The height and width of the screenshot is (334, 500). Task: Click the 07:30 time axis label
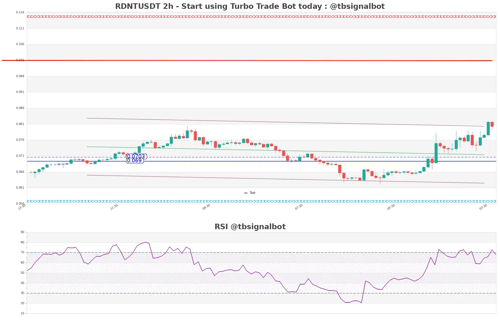(299, 207)
